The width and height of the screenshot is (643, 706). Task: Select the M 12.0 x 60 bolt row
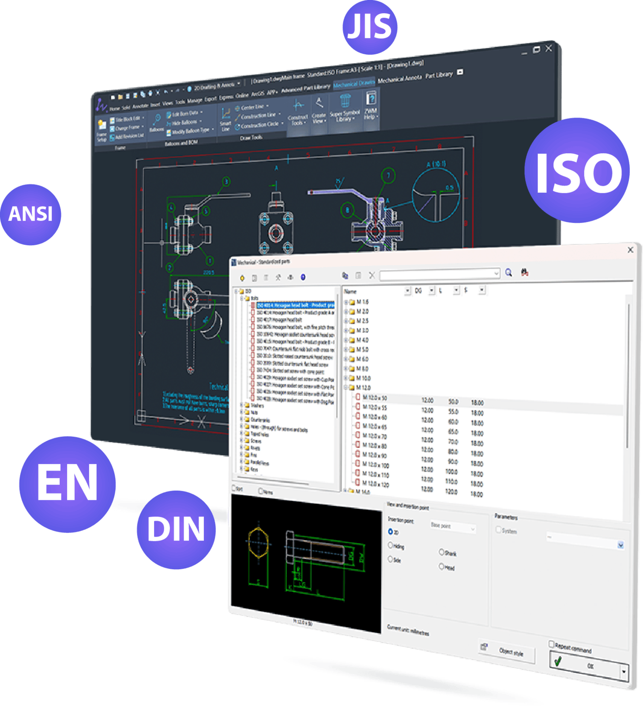(375, 417)
